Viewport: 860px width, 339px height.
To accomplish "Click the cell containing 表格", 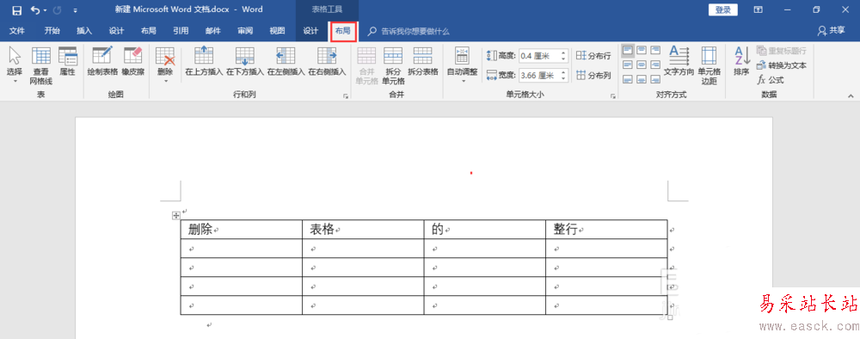I will (363, 229).
